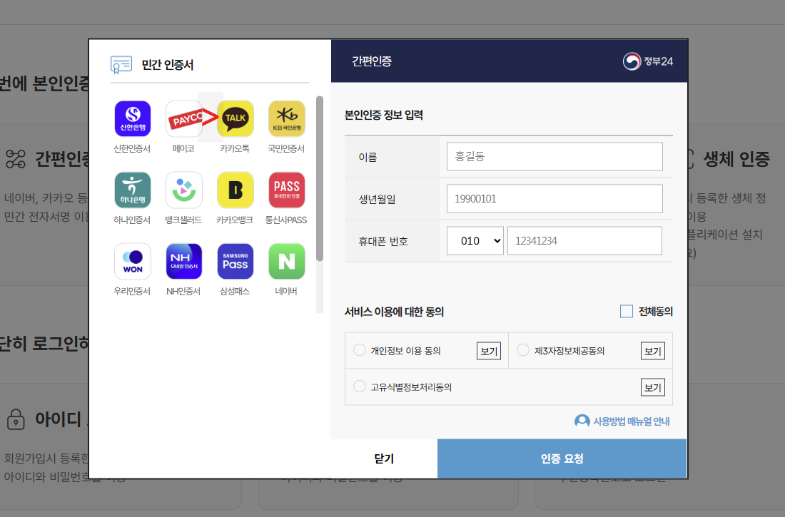Viewport: 785px width, 517px height.
Task: View 개인정보 이용 동의 terms via 보기
Action: [489, 351]
